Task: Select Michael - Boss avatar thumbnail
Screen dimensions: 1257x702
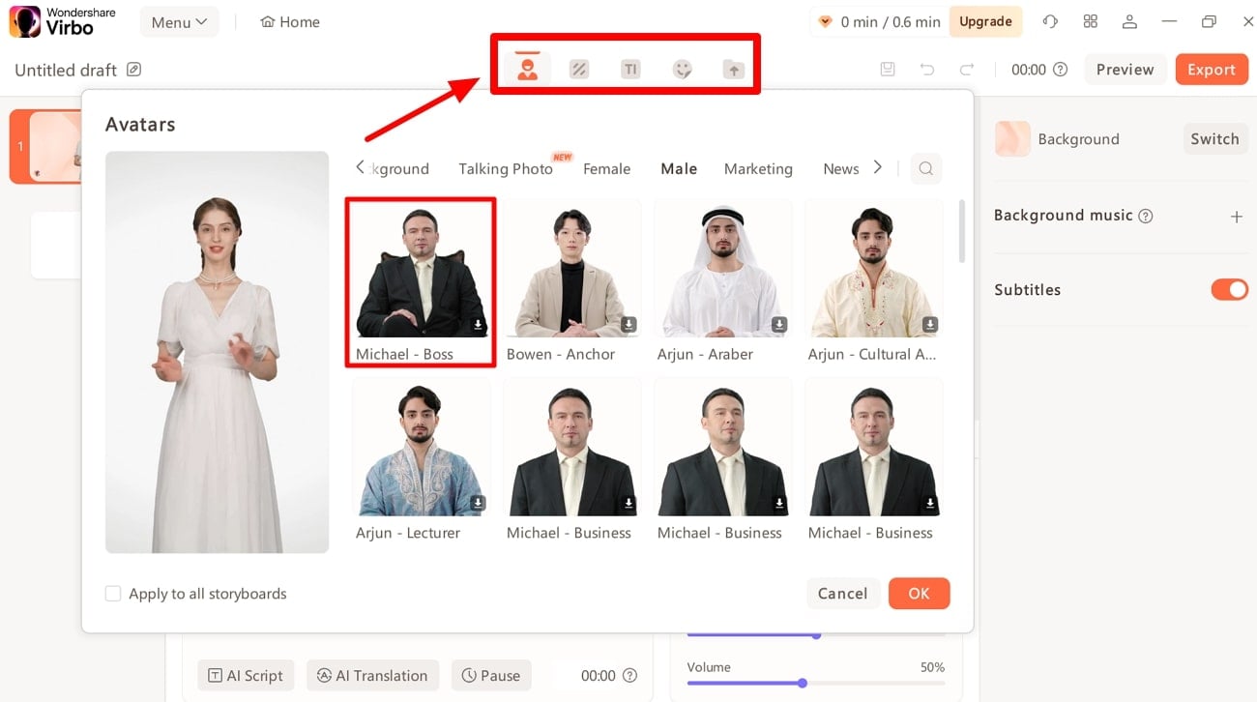Action: (x=422, y=270)
